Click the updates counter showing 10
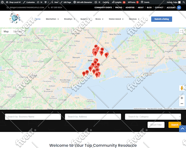The width and height of the screenshot is (186, 148). (39, 2)
